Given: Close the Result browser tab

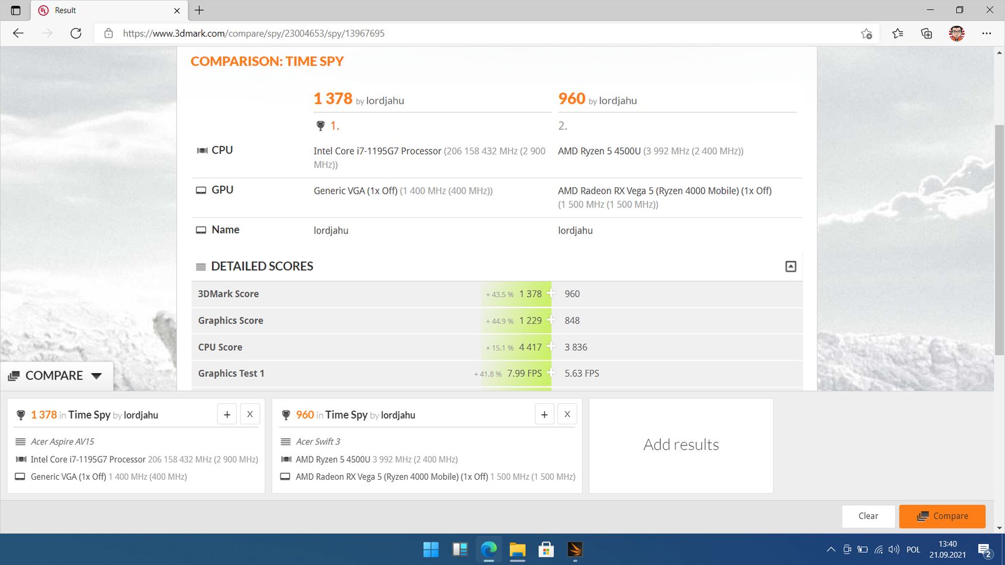Looking at the screenshot, I should [x=177, y=11].
